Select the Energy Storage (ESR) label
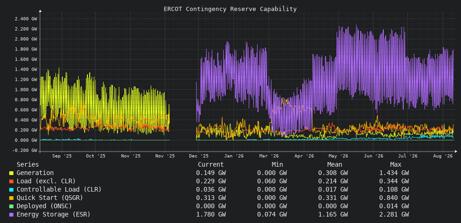Screen dimensions: 461x223 (54, 215)
